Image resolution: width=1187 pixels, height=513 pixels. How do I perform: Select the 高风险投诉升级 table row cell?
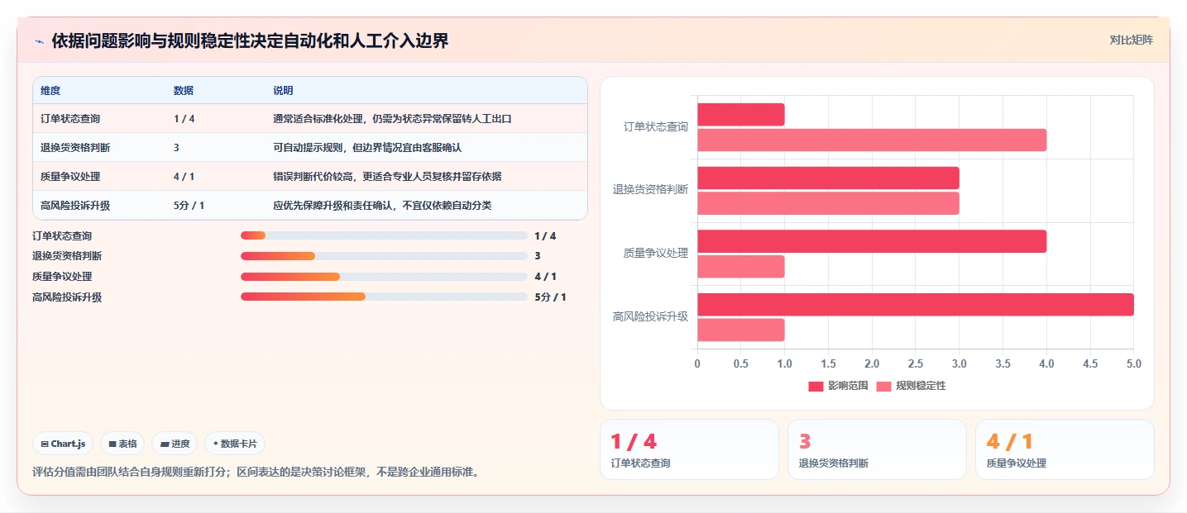[x=75, y=206]
